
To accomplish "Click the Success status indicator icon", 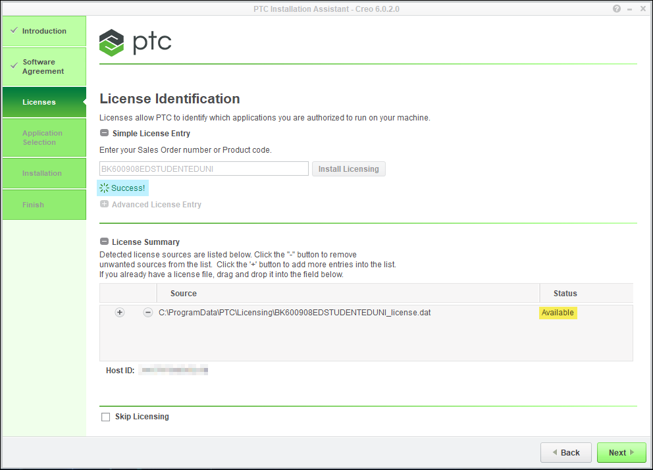I will tap(104, 188).
